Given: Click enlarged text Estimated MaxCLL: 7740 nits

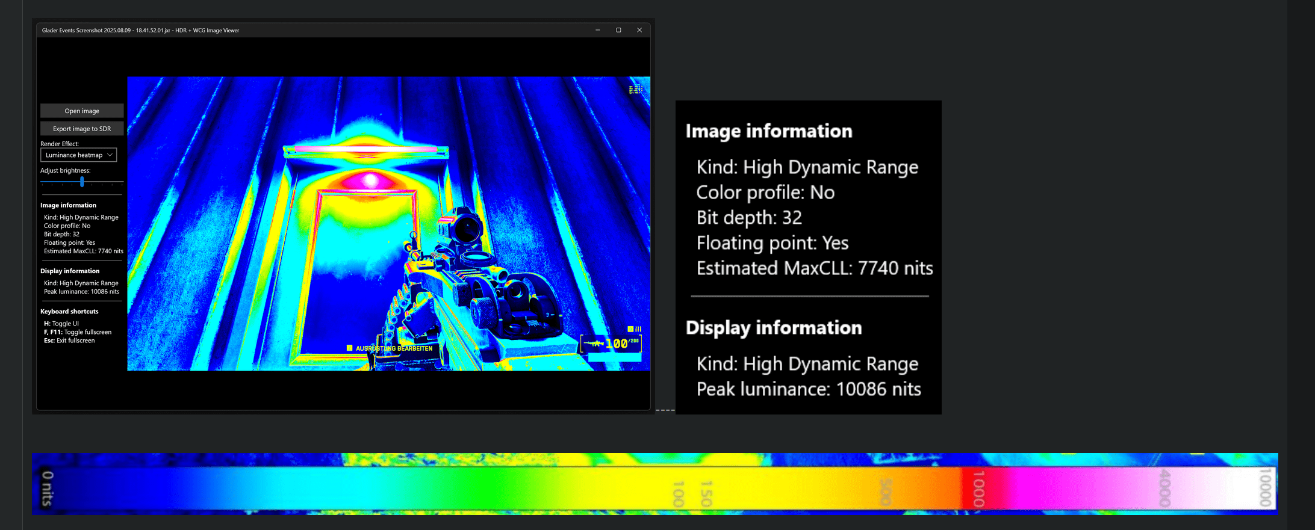Looking at the screenshot, I should (815, 268).
